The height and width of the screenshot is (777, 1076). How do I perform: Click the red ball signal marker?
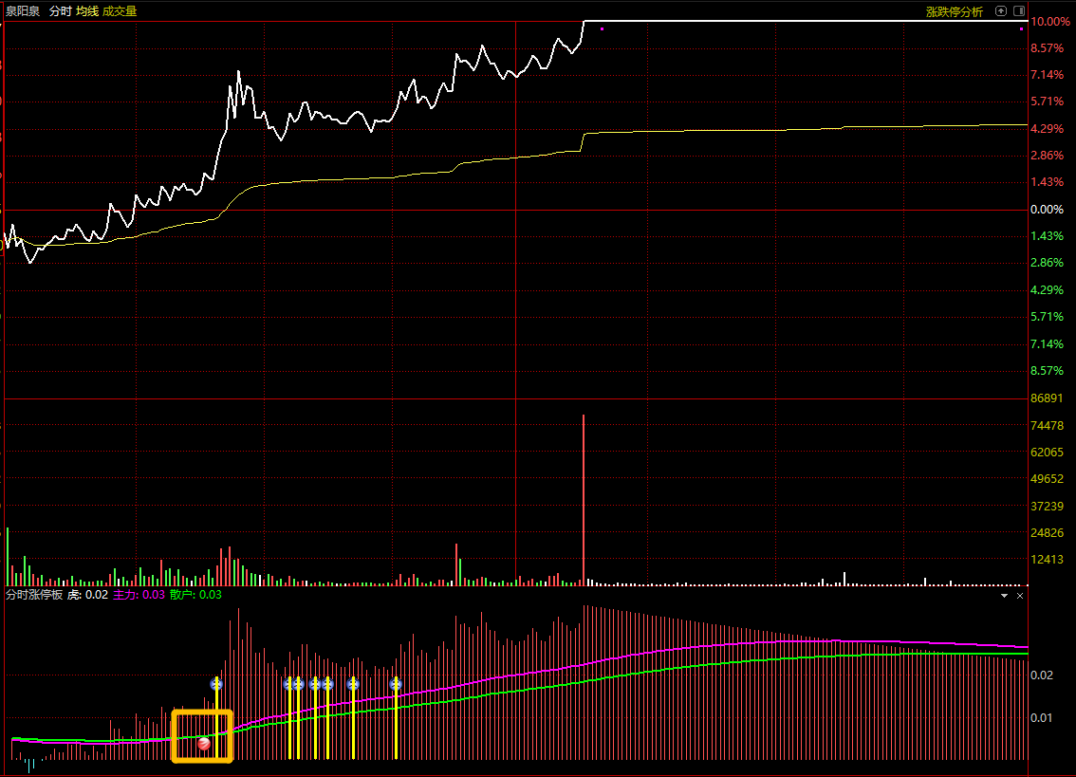[x=204, y=744]
